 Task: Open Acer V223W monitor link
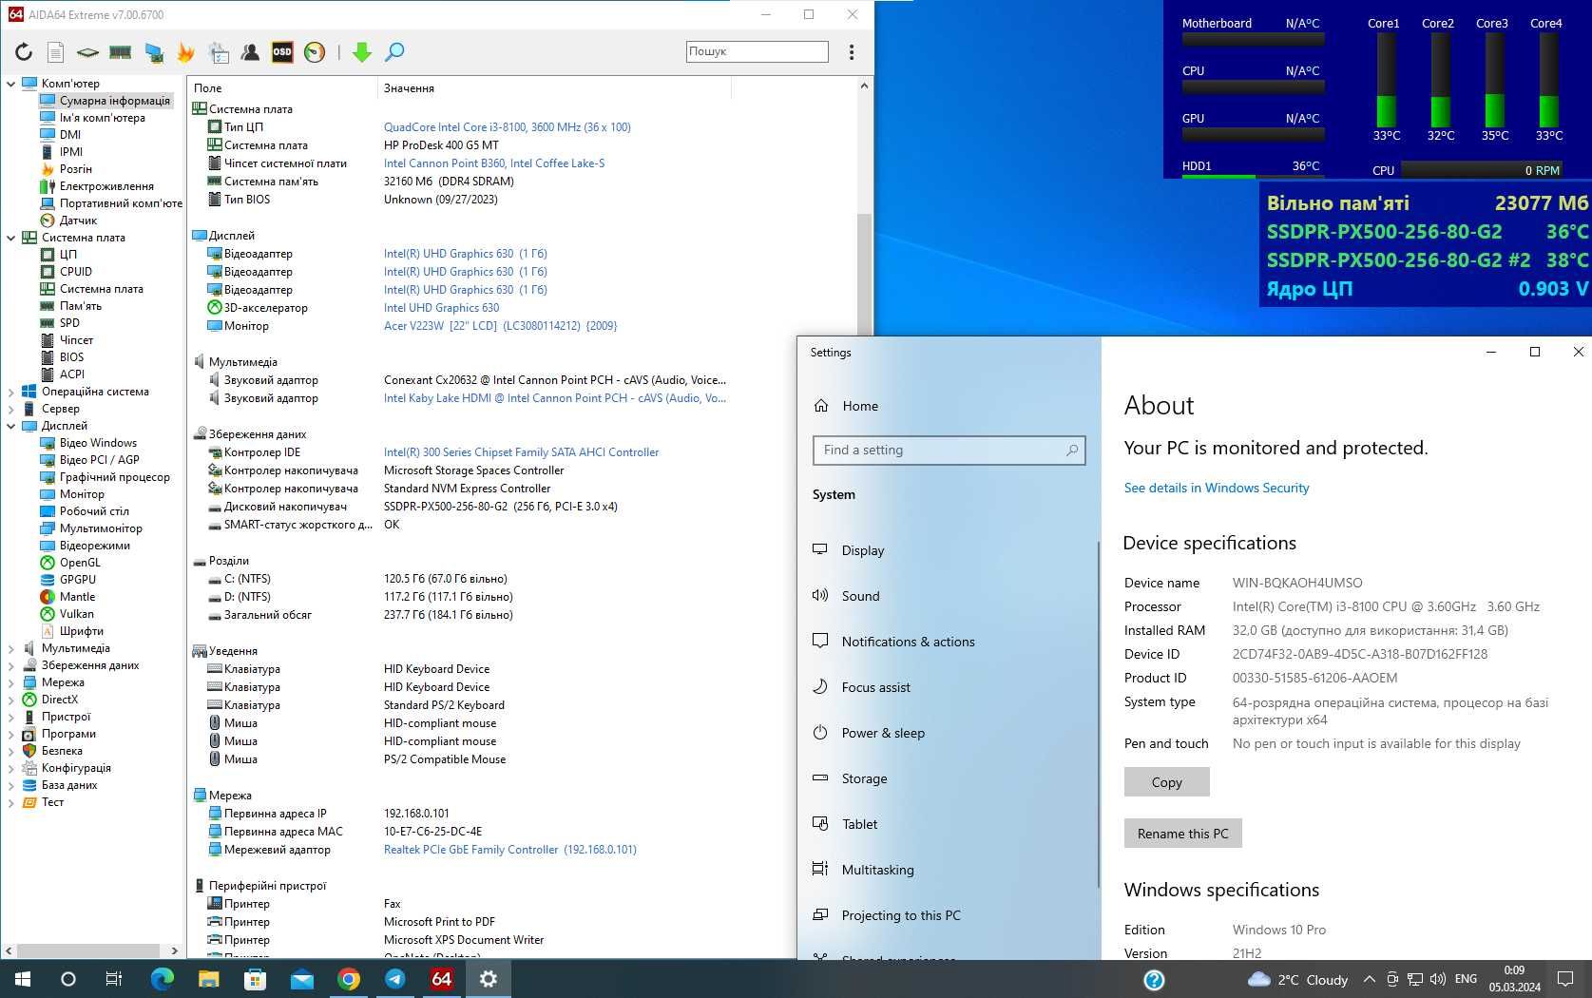(x=500, y=326)
